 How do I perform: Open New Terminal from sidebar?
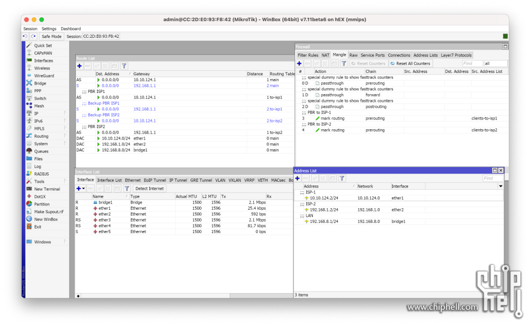point(47,189)
